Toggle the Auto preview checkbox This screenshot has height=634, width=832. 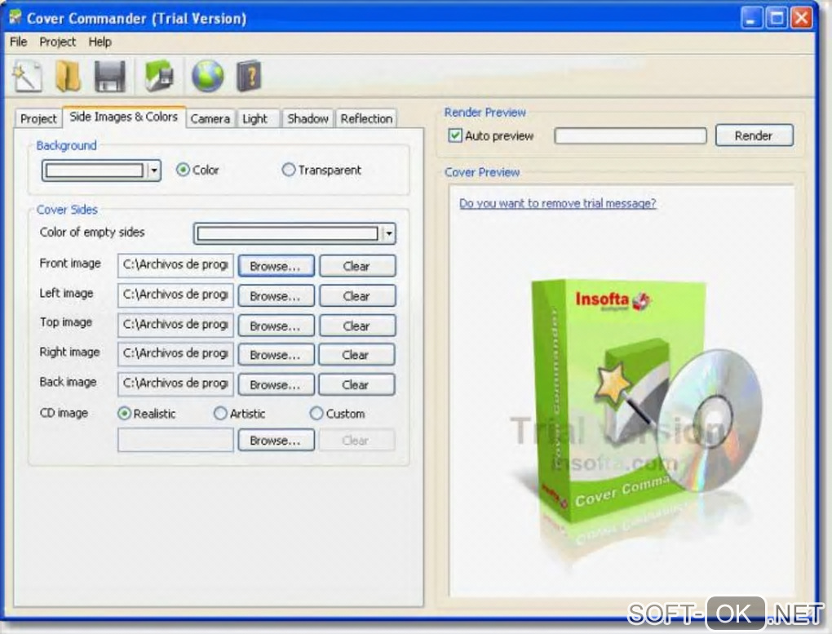click(x=454, y=135)
